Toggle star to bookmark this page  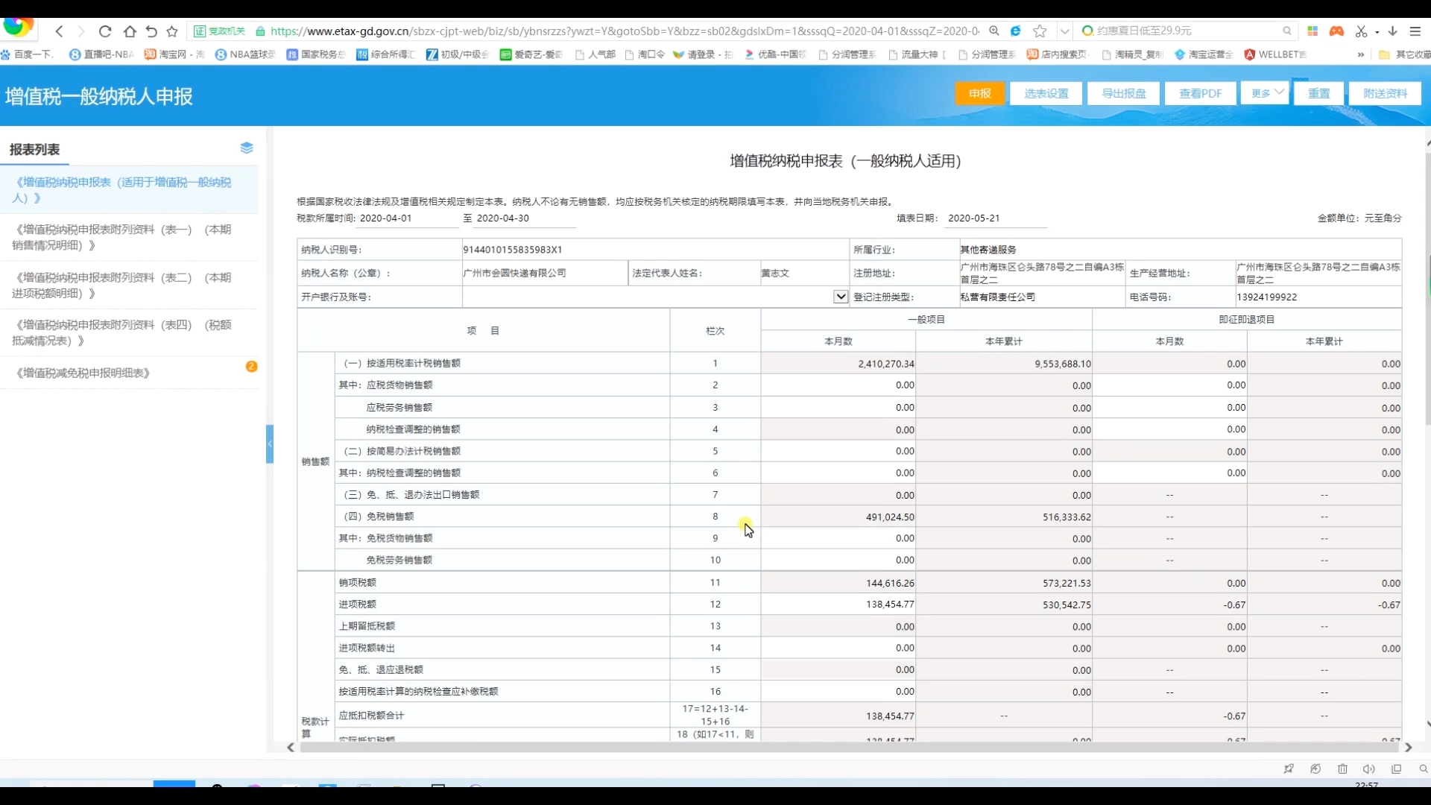[x=1040, y=31]
